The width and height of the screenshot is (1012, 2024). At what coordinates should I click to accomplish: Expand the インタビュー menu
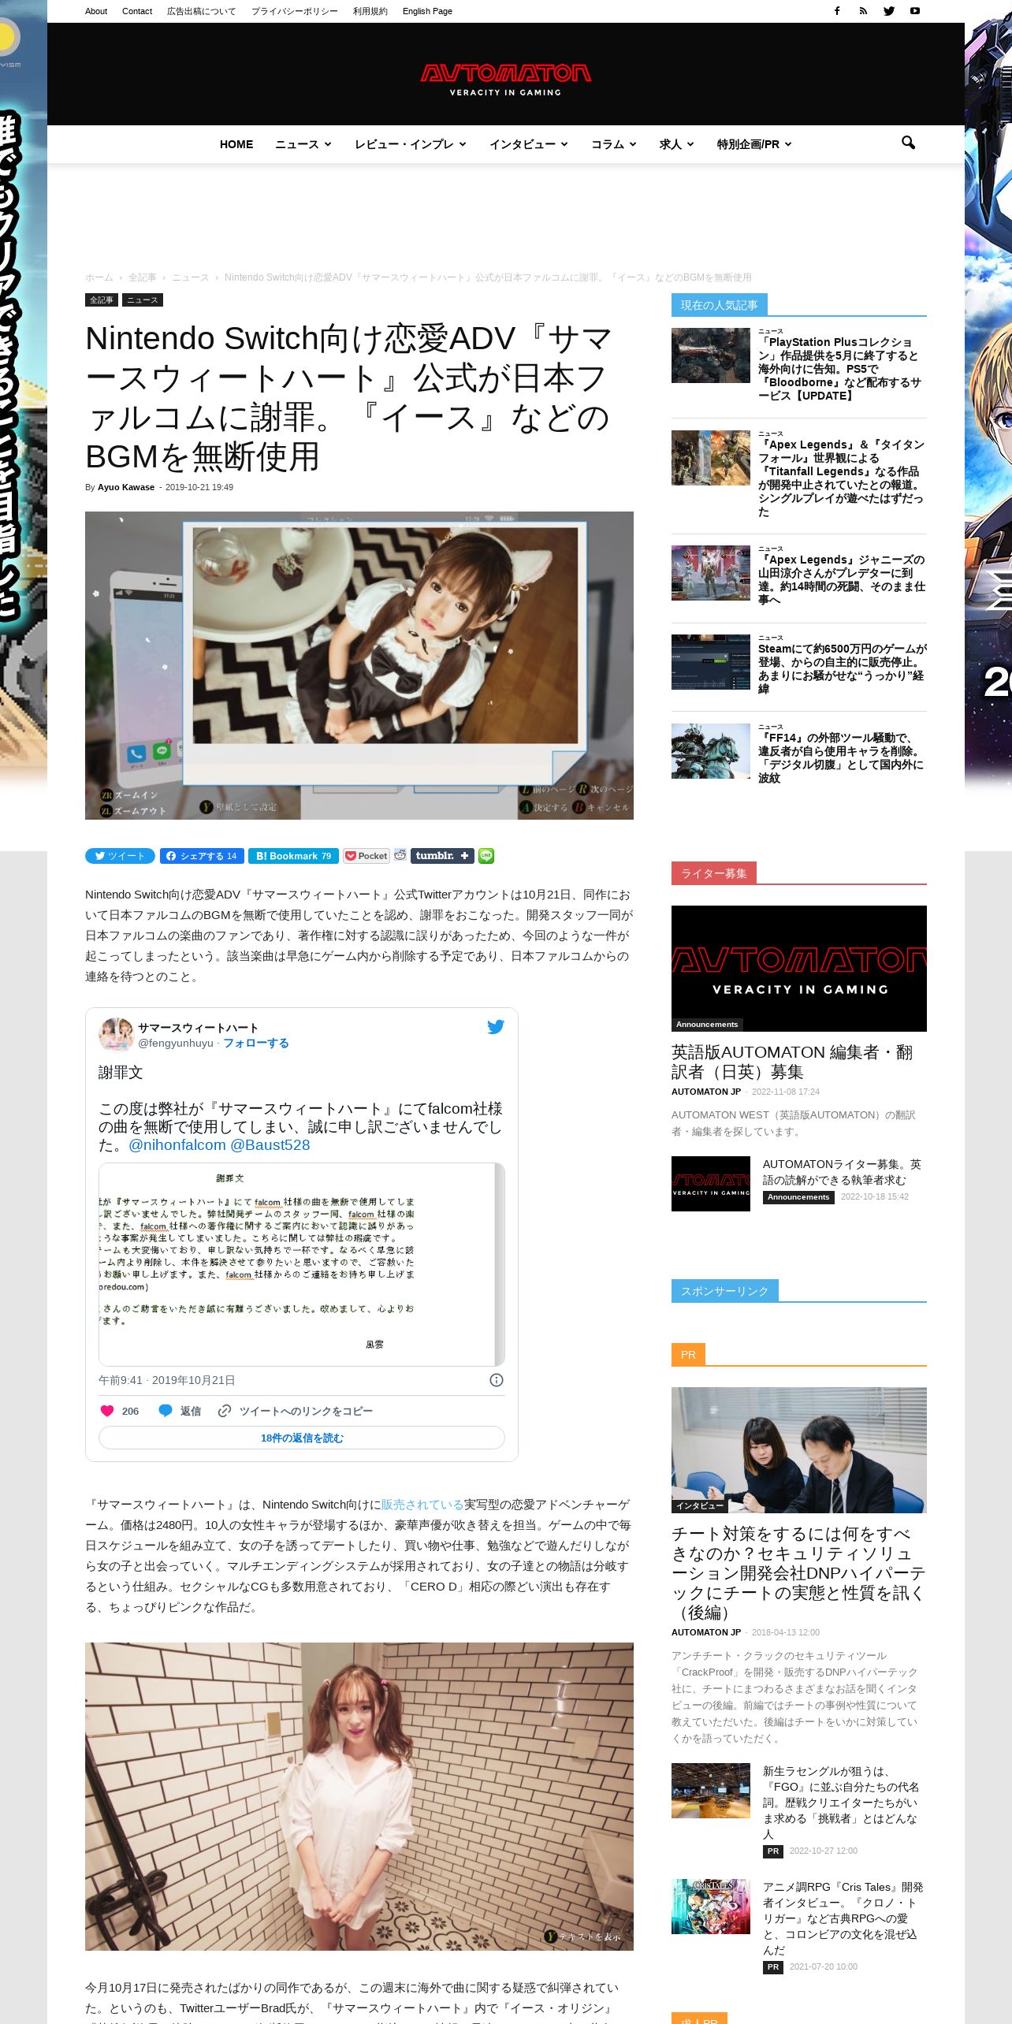pos(528,144)
